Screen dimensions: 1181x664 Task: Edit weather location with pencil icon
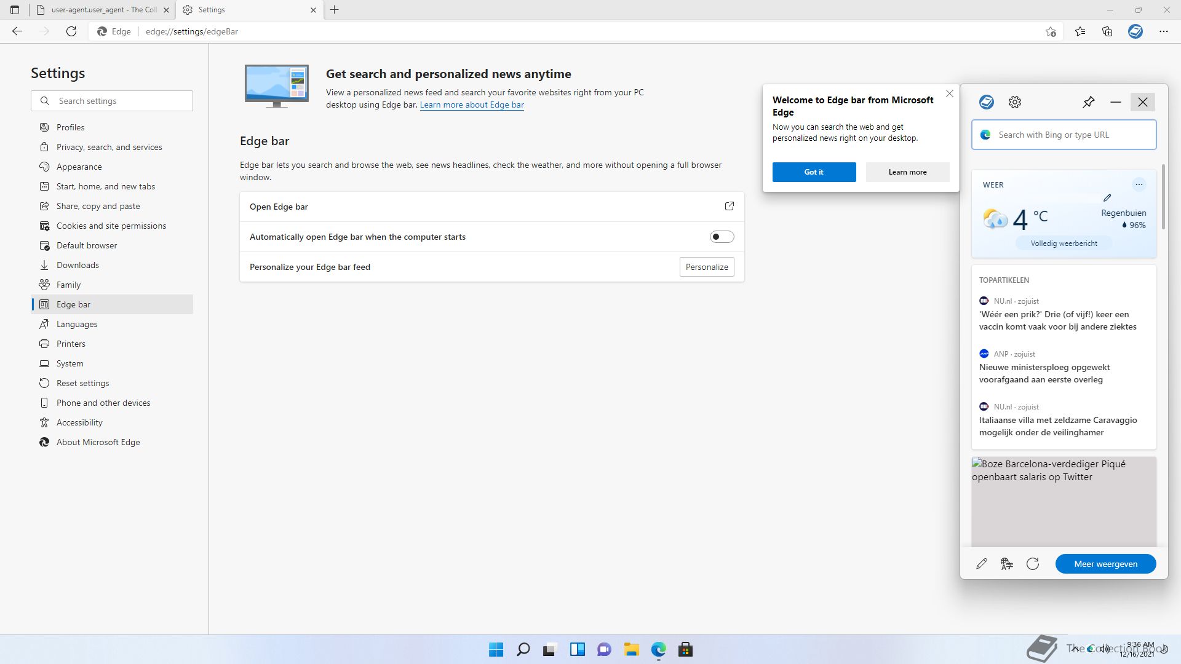pyautogui.click(x=1107, y=197)
